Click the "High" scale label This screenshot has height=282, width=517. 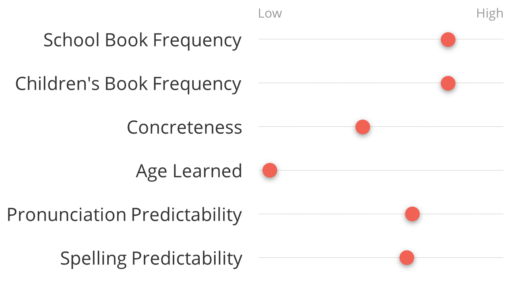point(490,14)
